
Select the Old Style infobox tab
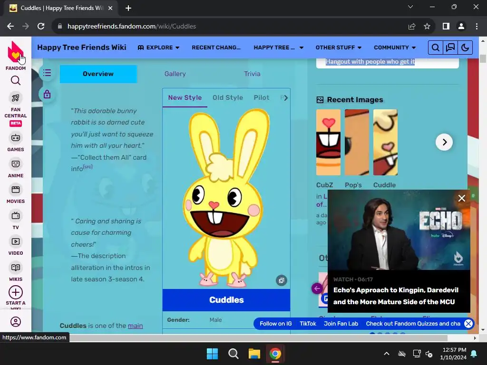[x=228, y=98]
